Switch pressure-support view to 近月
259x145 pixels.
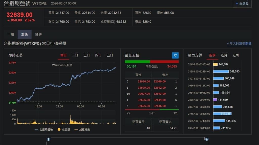224,55
